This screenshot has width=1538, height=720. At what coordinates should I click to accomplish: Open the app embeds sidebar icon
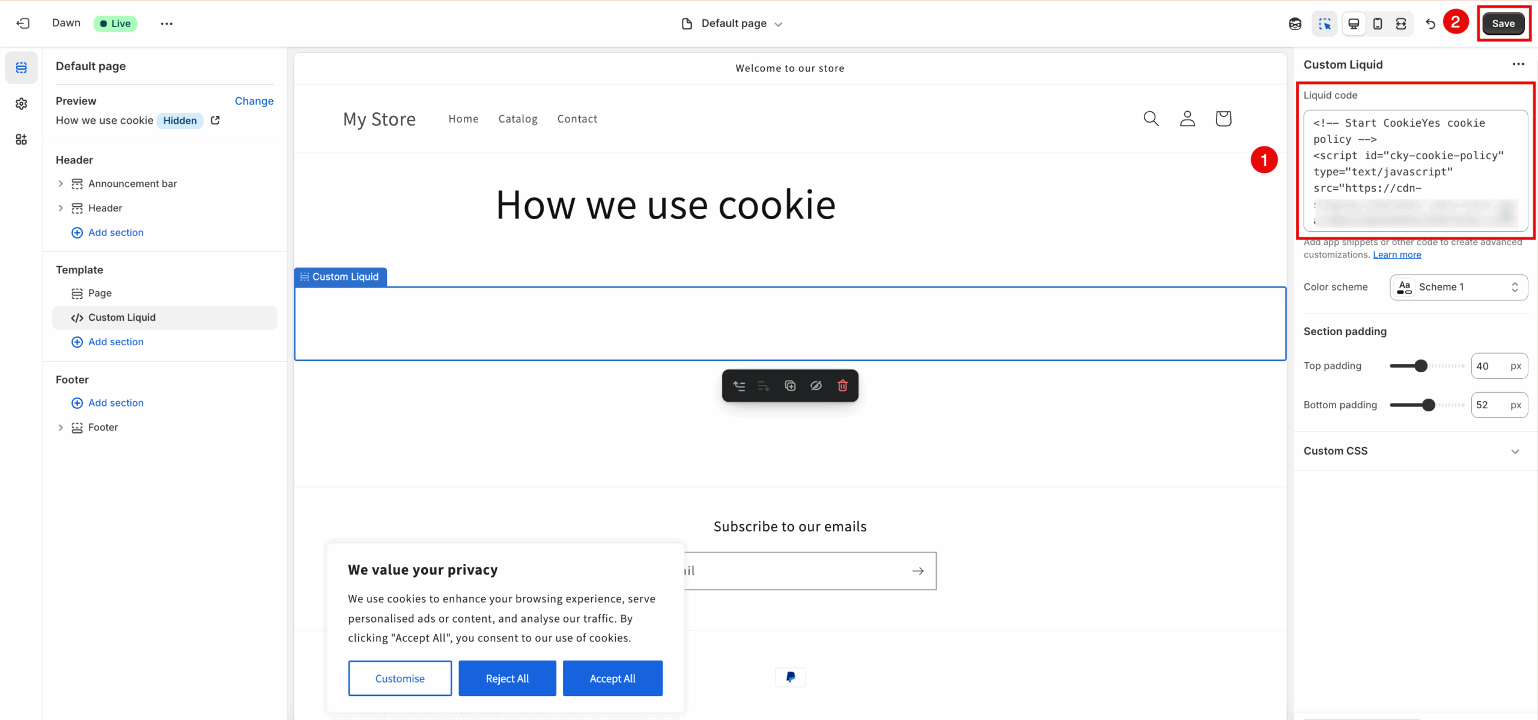22,140
